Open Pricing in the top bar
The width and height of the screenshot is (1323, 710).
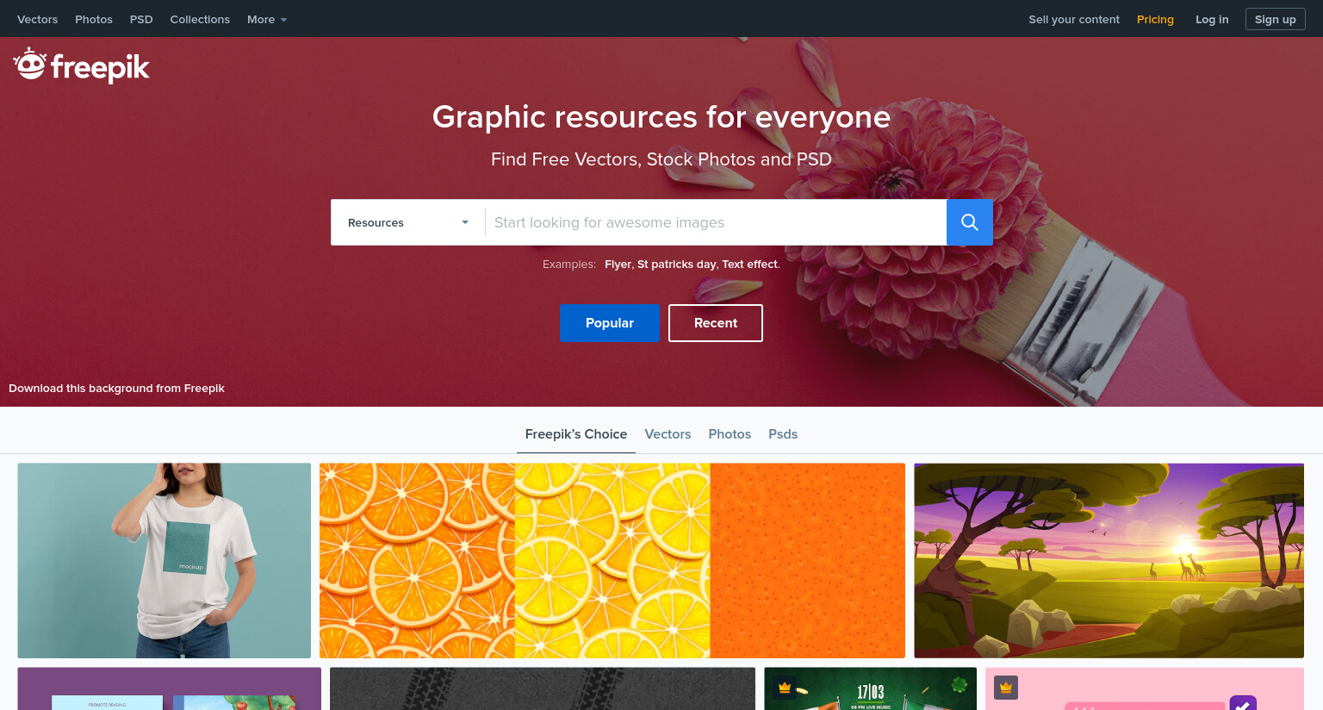(1155, 19)
